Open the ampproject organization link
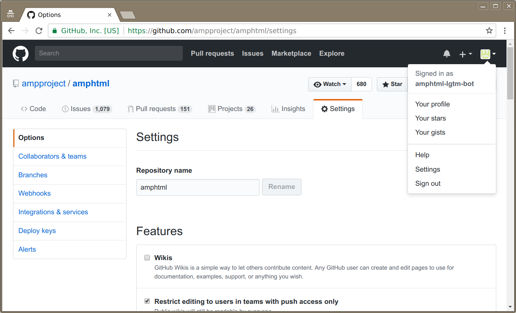The height and width of the screenshot is (313, 516). click(44, 84)
